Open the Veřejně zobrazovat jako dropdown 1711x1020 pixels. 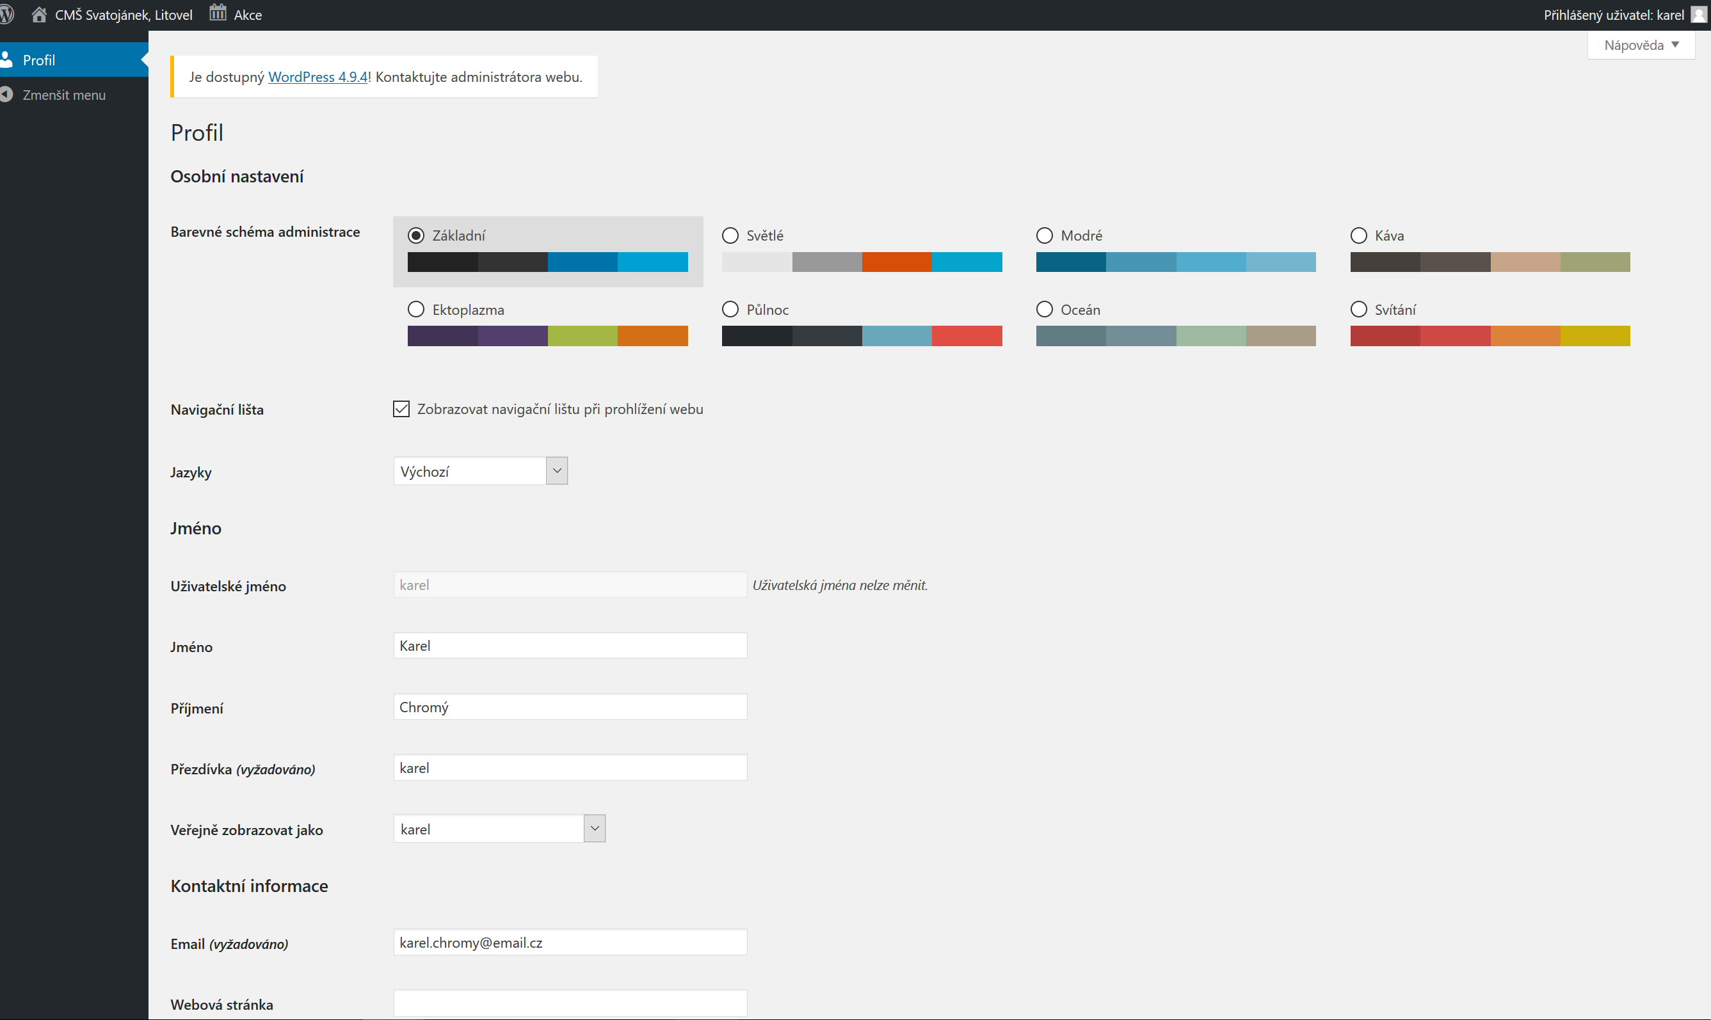(499, 828)
